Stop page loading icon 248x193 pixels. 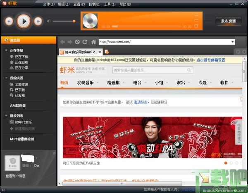pyautogui.click(x=77, y=42)
